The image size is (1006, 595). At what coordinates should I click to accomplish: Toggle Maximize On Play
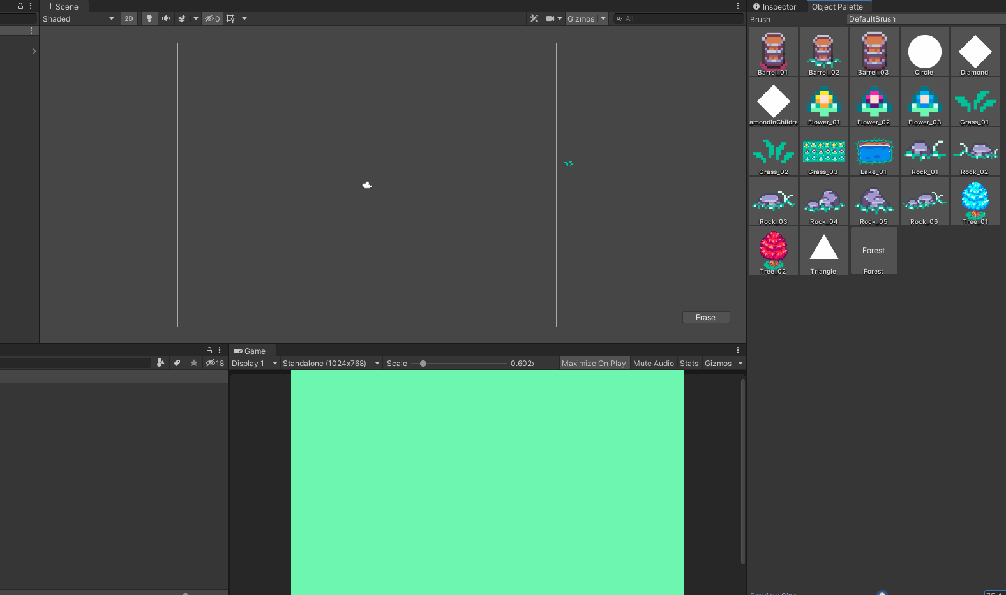point(594,364)
